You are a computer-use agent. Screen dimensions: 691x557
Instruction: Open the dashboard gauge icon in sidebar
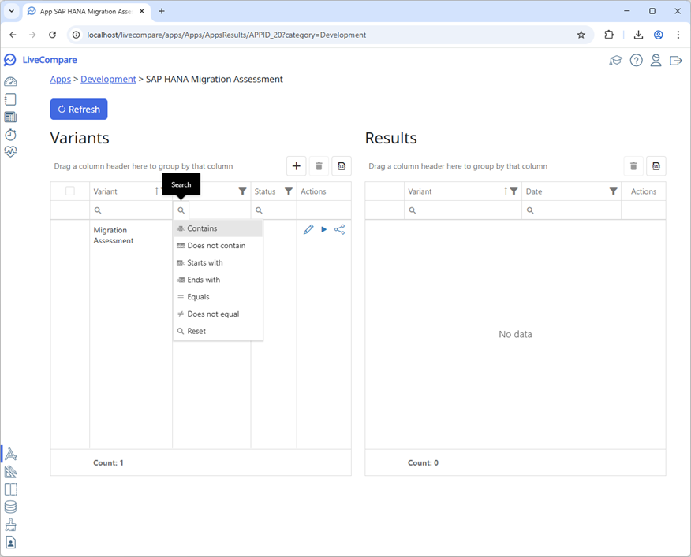10,82
